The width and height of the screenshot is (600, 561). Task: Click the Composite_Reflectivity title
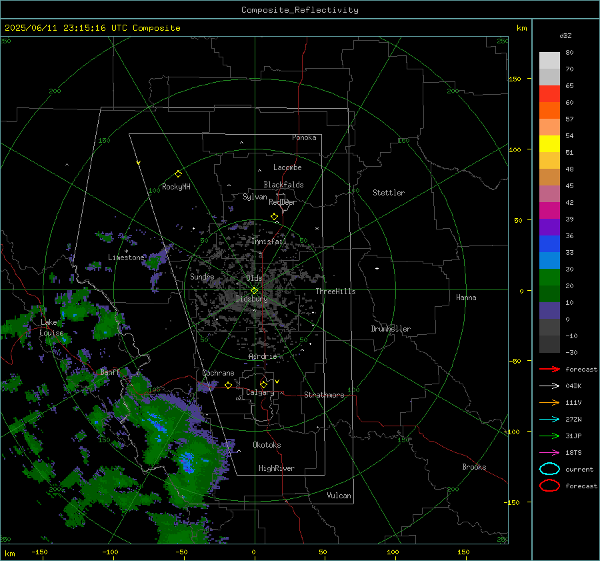pos(299,10)
